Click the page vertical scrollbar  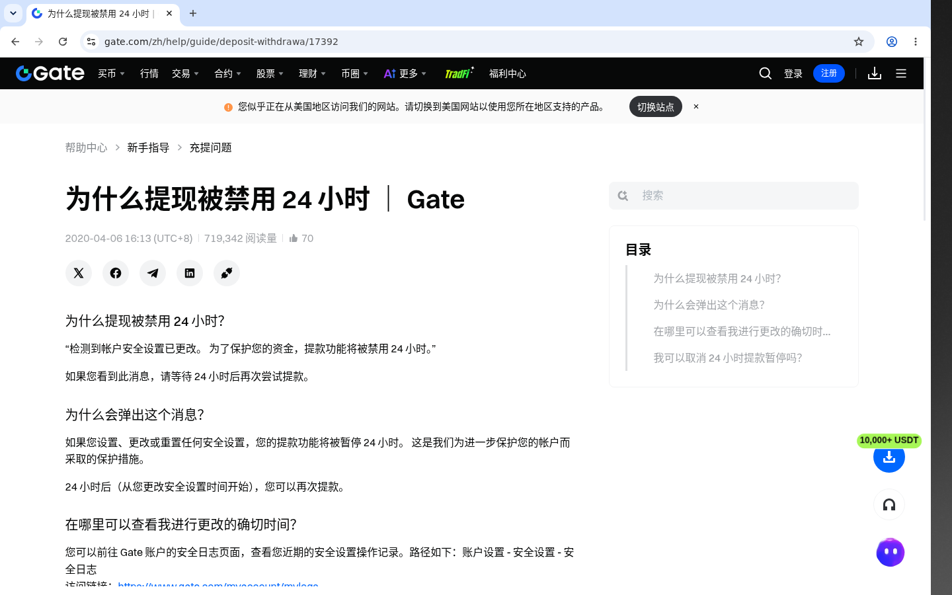(926, 139)
